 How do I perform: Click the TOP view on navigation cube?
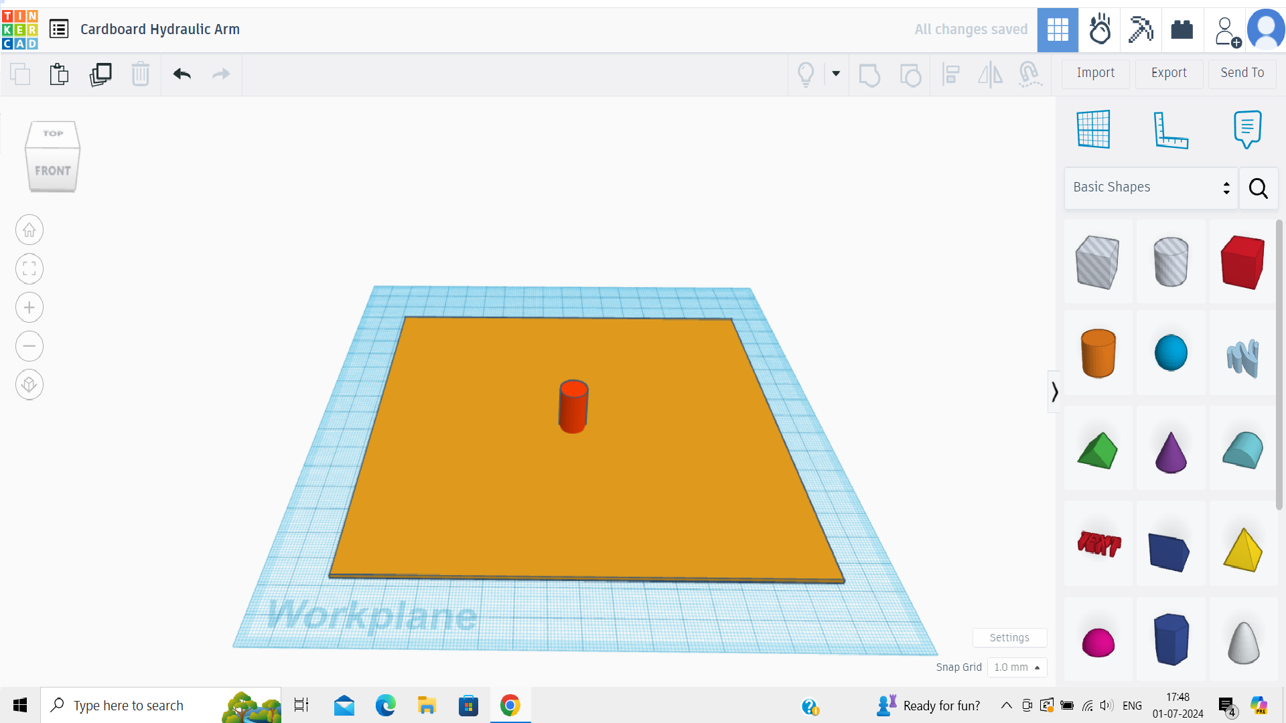[52, 134]
